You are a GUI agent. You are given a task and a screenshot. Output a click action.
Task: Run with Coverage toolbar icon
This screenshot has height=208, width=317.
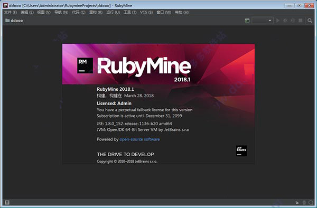click(293, 21)
